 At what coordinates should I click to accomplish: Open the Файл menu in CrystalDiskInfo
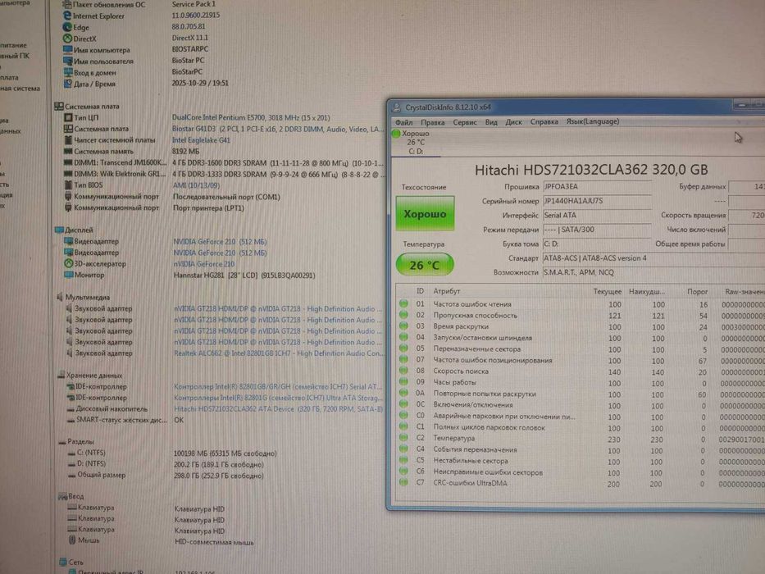pyautogui.click(x=403, y=122)
